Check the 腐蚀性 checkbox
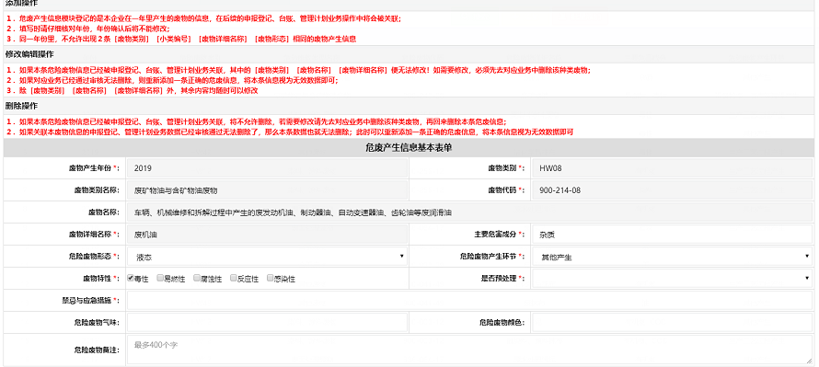 pos(197,279)
